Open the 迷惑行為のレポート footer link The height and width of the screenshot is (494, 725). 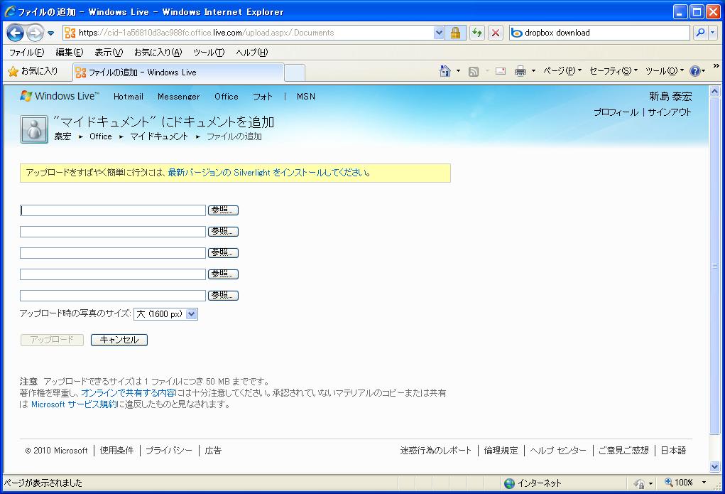(435, 451)
